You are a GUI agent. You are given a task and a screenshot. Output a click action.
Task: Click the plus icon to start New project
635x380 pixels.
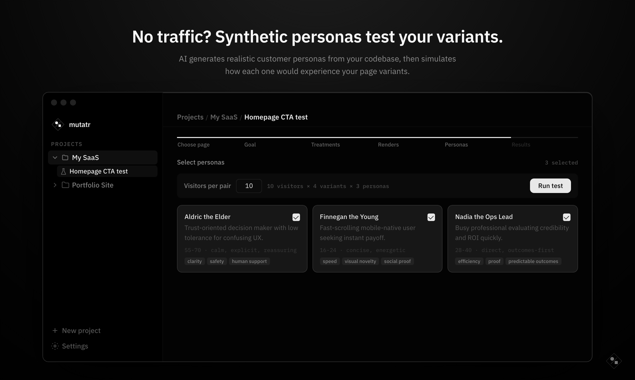(55, 330)
